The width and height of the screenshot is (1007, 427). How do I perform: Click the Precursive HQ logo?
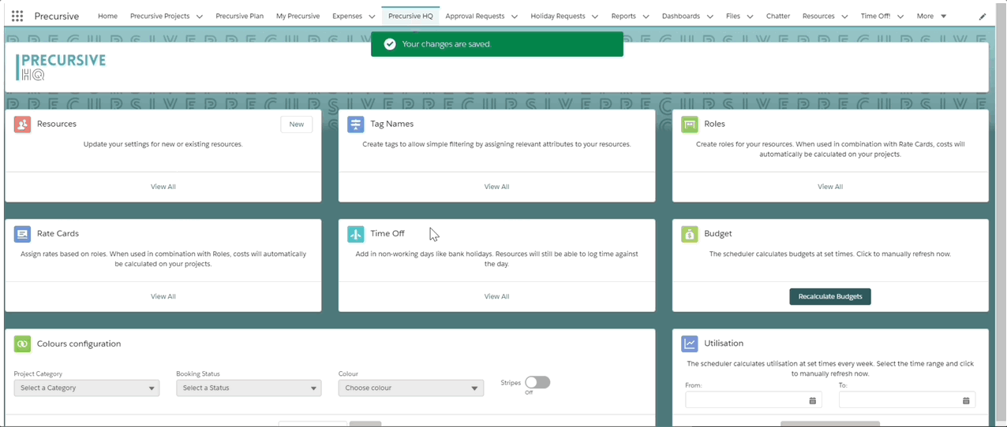(61, 67)
